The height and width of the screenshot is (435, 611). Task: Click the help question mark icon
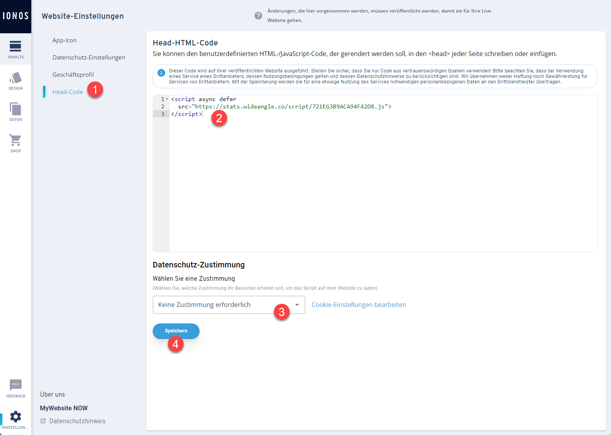(258, 16)
